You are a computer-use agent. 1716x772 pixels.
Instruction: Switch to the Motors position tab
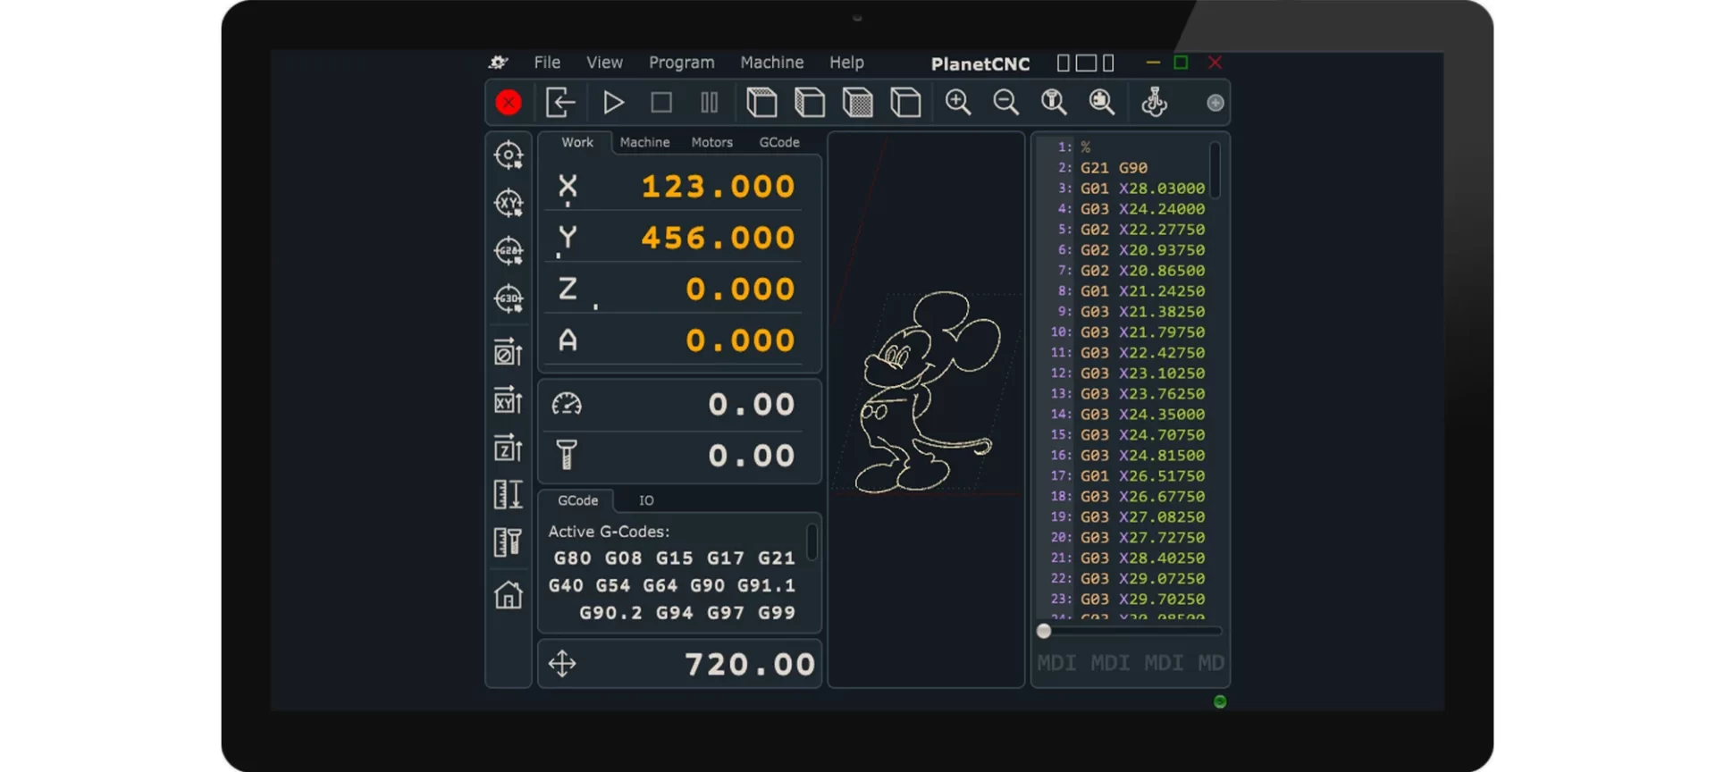click(711, 142)
